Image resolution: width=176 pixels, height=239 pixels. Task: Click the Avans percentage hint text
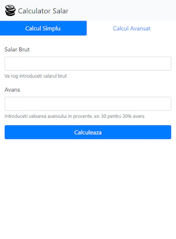pyautogui.click(x=74, y=116)
